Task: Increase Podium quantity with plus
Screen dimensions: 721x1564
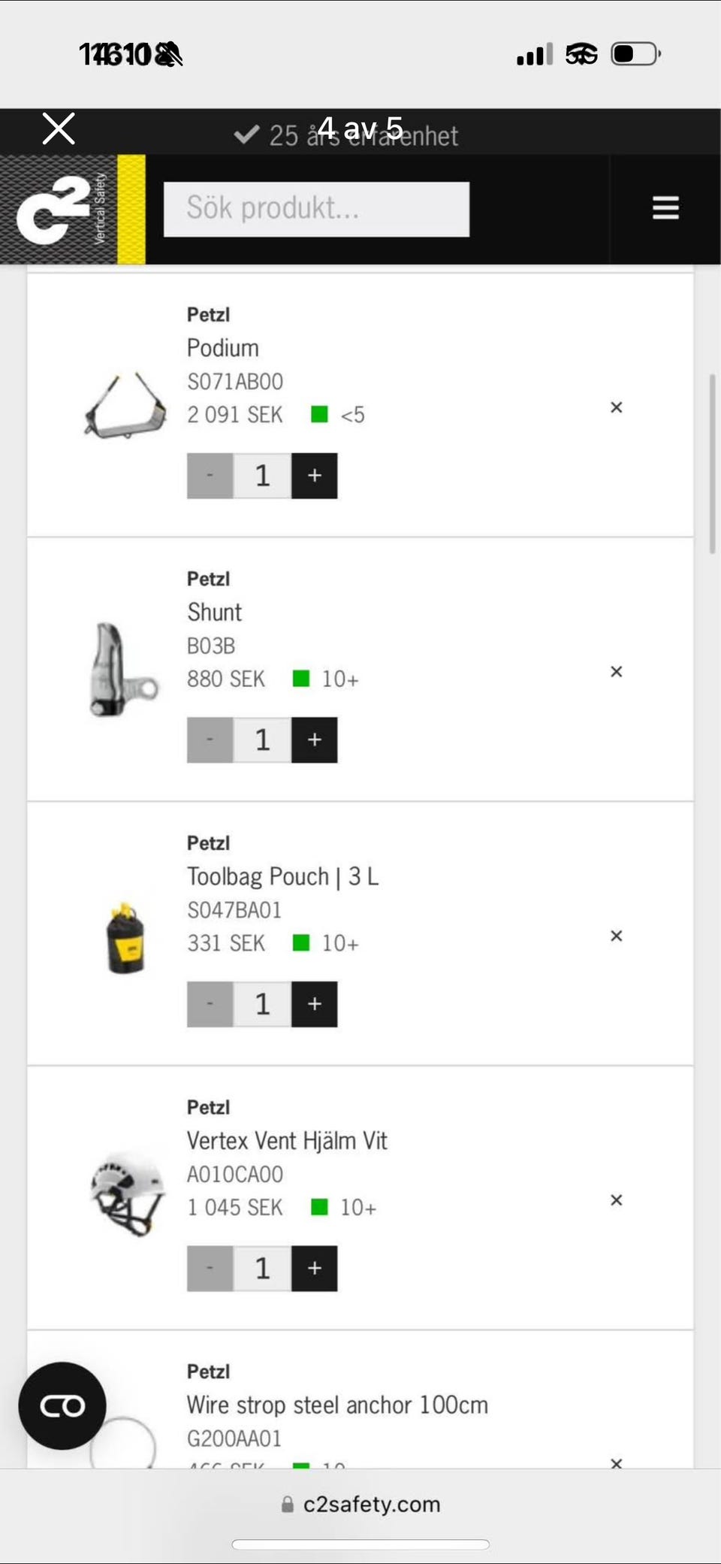Action: [314, 476]
